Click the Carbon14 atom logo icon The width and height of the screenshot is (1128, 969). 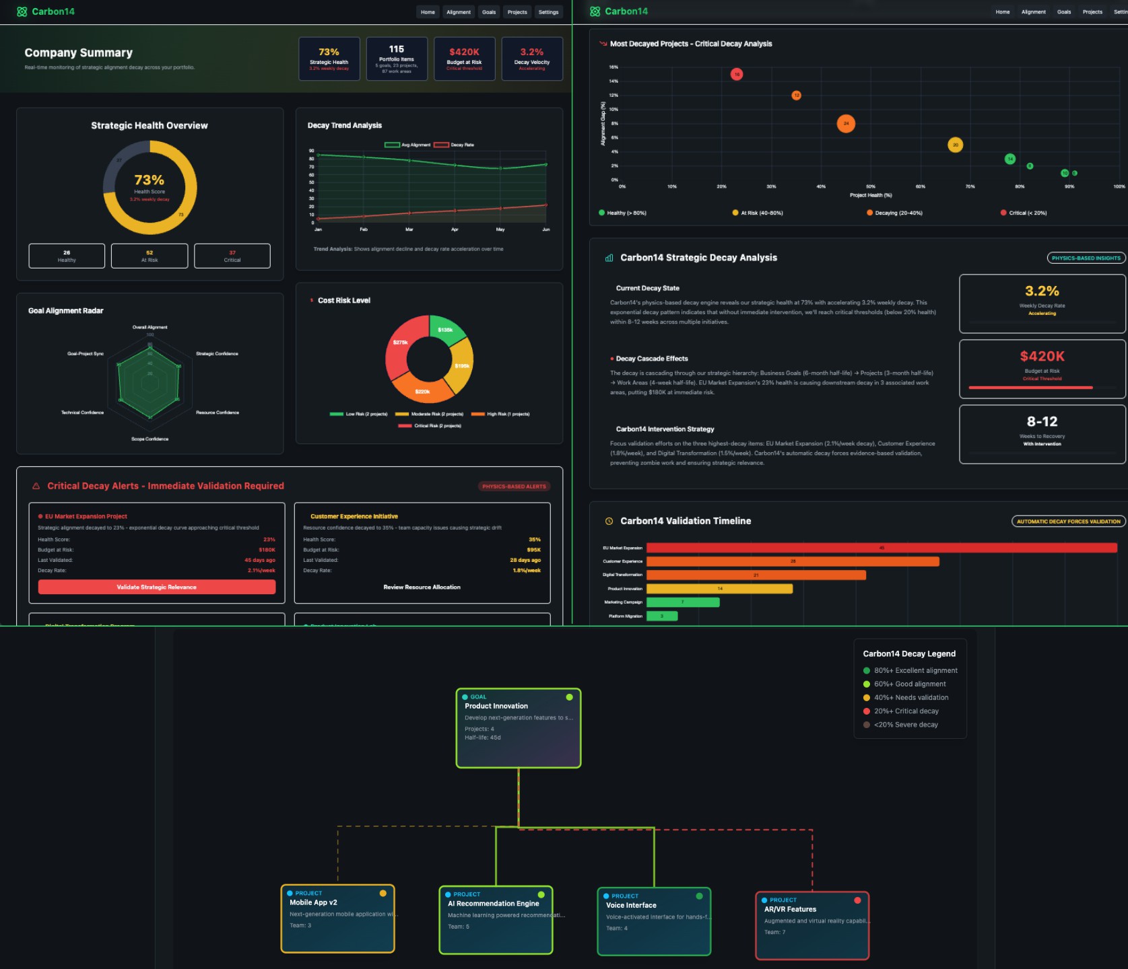point(23,11)
